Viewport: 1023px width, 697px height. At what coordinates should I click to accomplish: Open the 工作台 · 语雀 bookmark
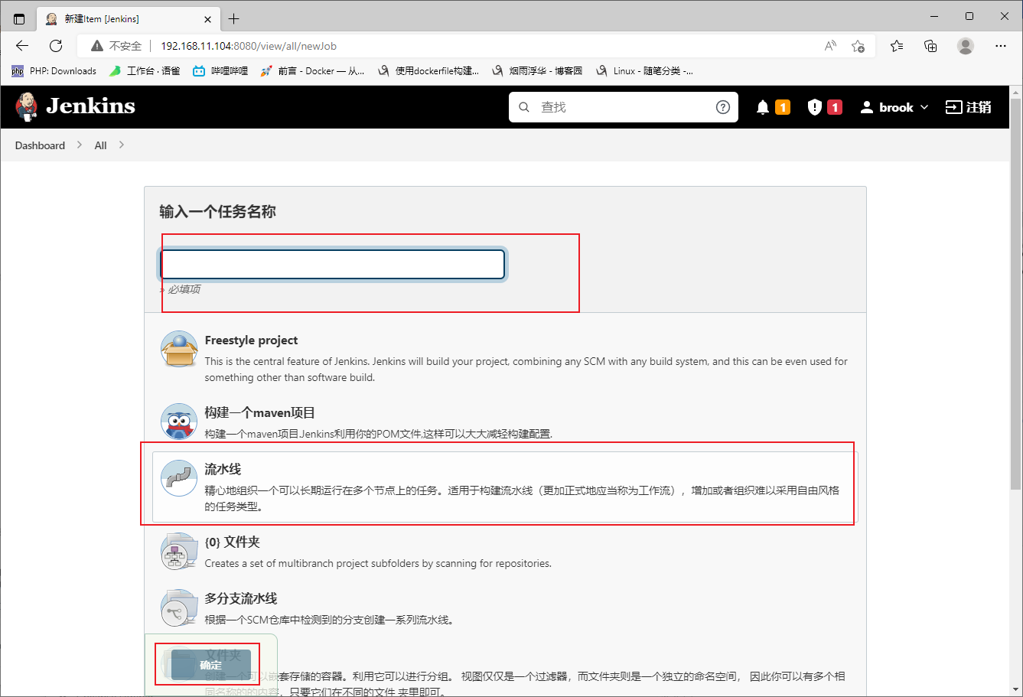tap(145, 71)
